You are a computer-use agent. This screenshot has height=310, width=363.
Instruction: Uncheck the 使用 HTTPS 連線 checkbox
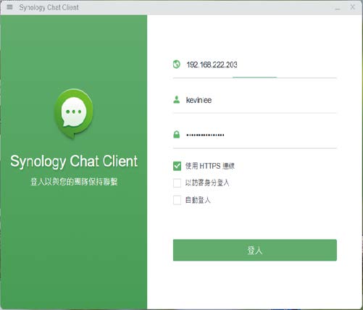pos(177,166)
